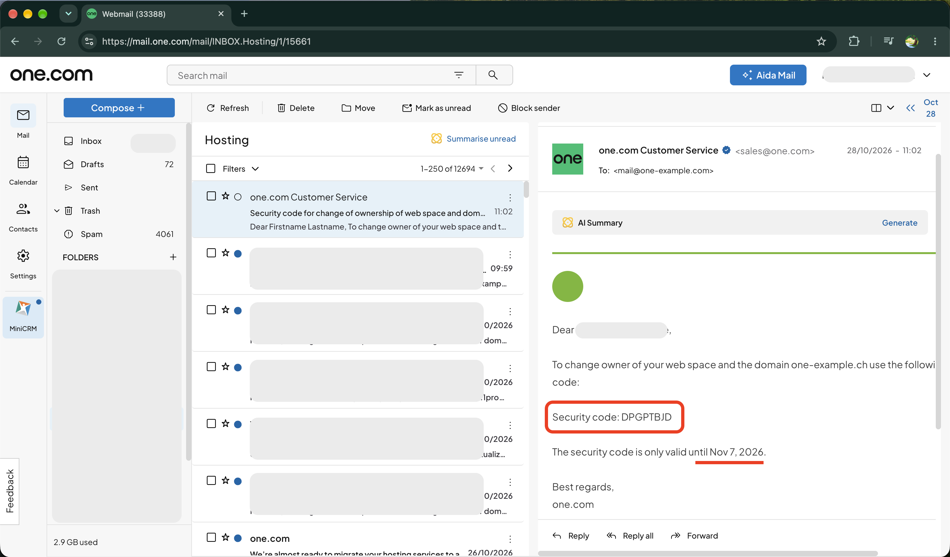This screenshot has height=557, width=950.
Task: Block sender of this email
Action: [529, 108]
